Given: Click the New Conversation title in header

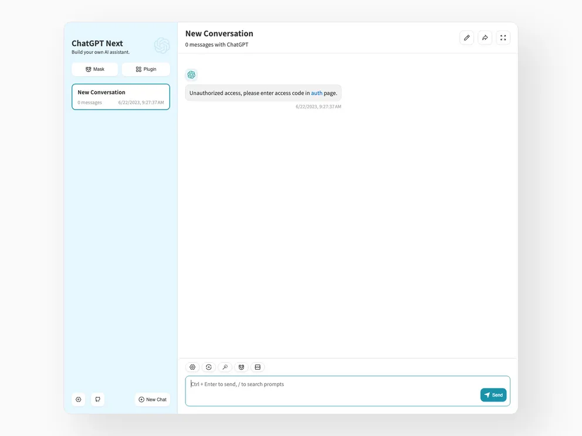Looking at the screenshot, I should [x=219, y=33].
